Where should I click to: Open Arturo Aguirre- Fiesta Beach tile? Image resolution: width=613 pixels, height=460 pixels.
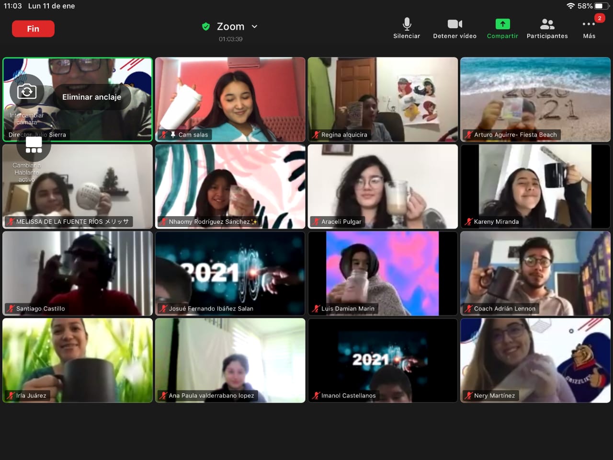pyautogui.click(x=535, y=99)
